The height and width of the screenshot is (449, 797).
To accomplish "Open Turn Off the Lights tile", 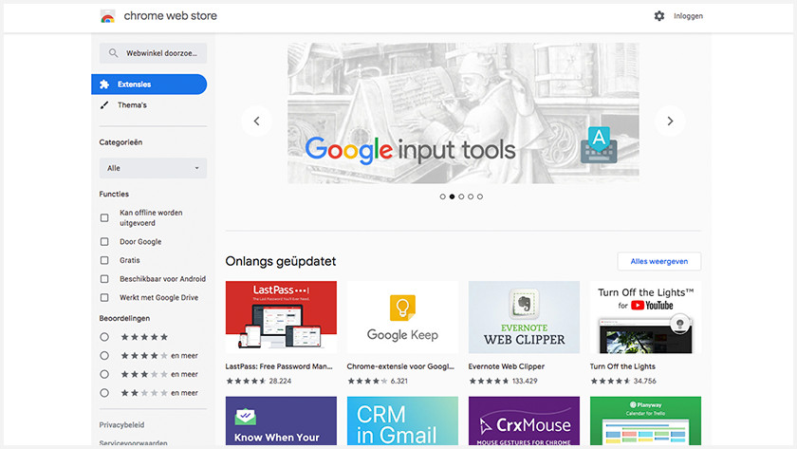I will (645, 317).
